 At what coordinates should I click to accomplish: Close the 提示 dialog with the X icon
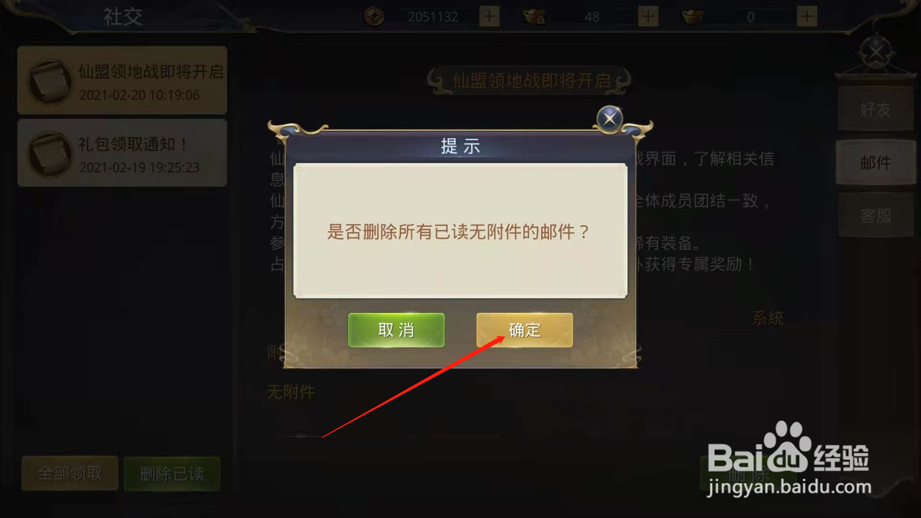[x=610, y=118]
